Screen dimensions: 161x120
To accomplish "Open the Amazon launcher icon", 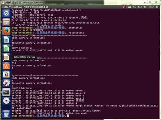I will click(6, 74).
